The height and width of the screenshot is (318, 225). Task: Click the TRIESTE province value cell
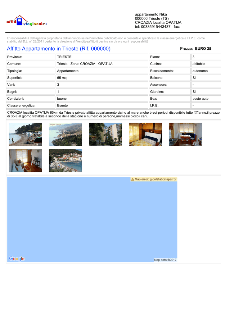pyautogui.click(x=102, y=57)
